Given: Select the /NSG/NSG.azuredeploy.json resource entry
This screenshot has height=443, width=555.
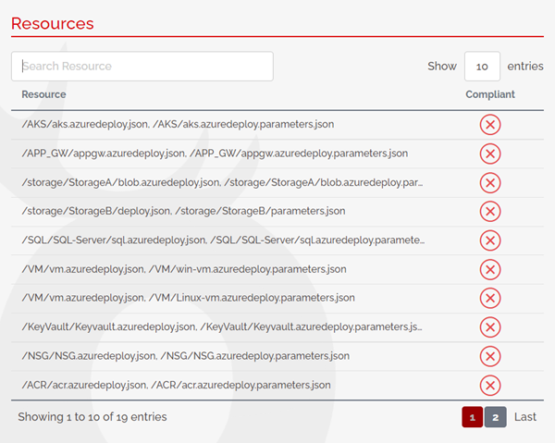Looking at the screenshot, I should pos(186,356).
